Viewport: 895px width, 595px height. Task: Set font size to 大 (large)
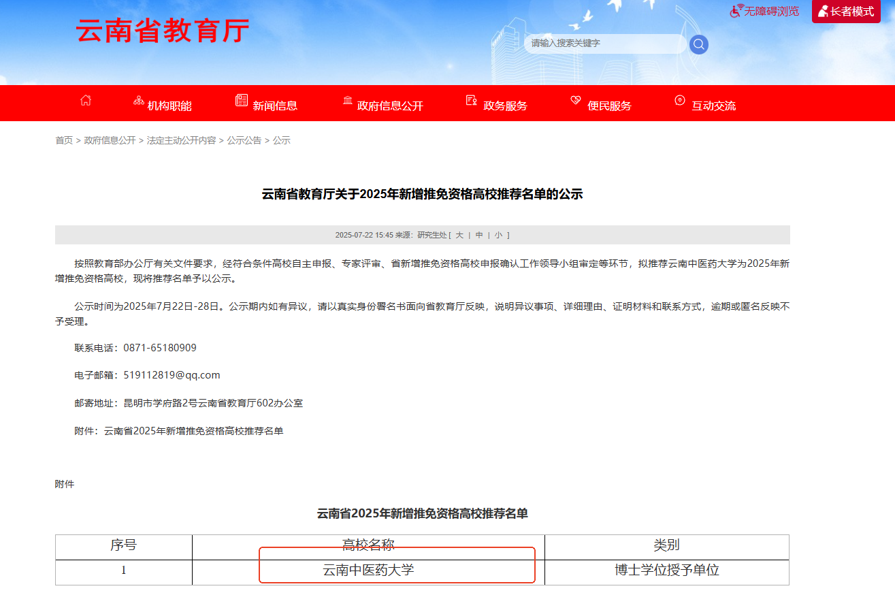click(x=459, y=235)
